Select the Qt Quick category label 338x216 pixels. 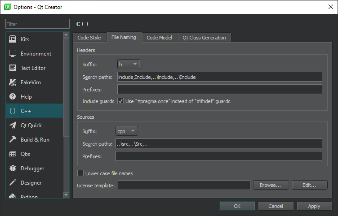pos(31,125)
